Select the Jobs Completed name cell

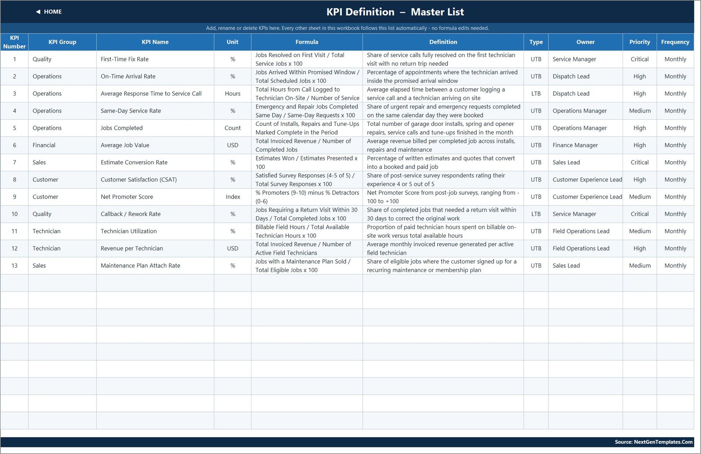pyautogui.click(x=155, y=128)
